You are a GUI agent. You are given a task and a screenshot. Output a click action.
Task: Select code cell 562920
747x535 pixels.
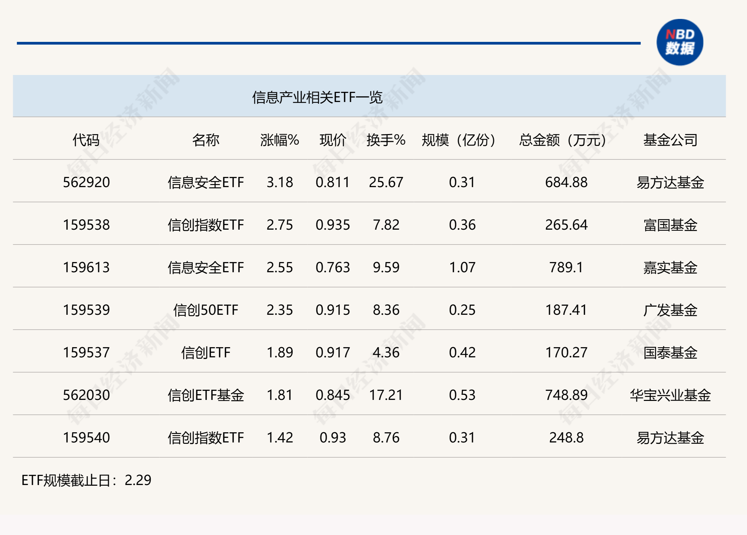click(x=86, y=182)
